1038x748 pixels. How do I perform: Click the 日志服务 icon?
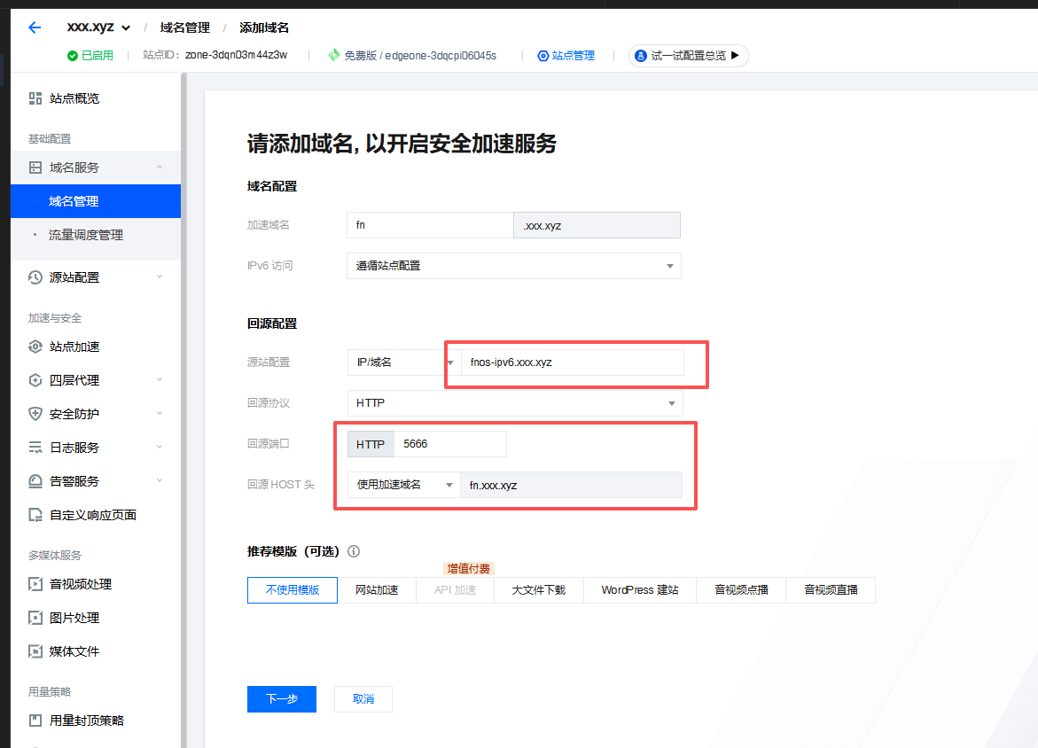coord(35,448)
